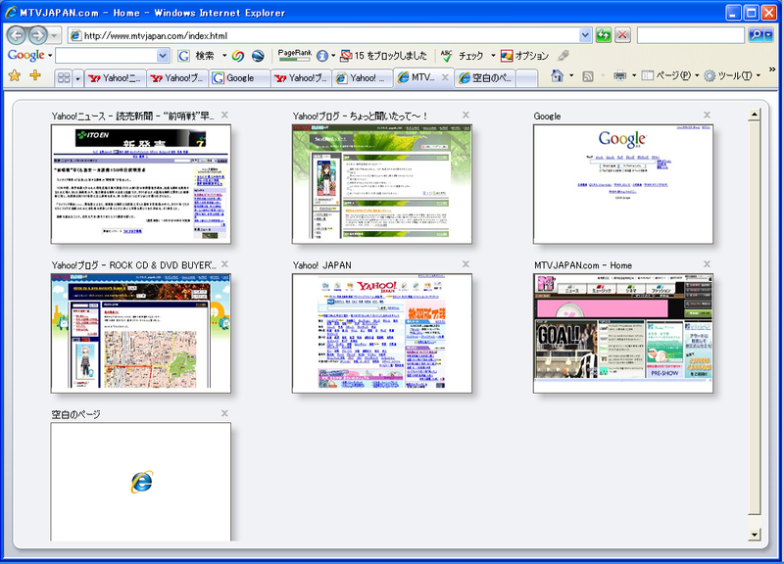Open the Yahoo!ブログ ちょっと聞いたって thumbnail
The image size is (784, 564).
point(381,184)
